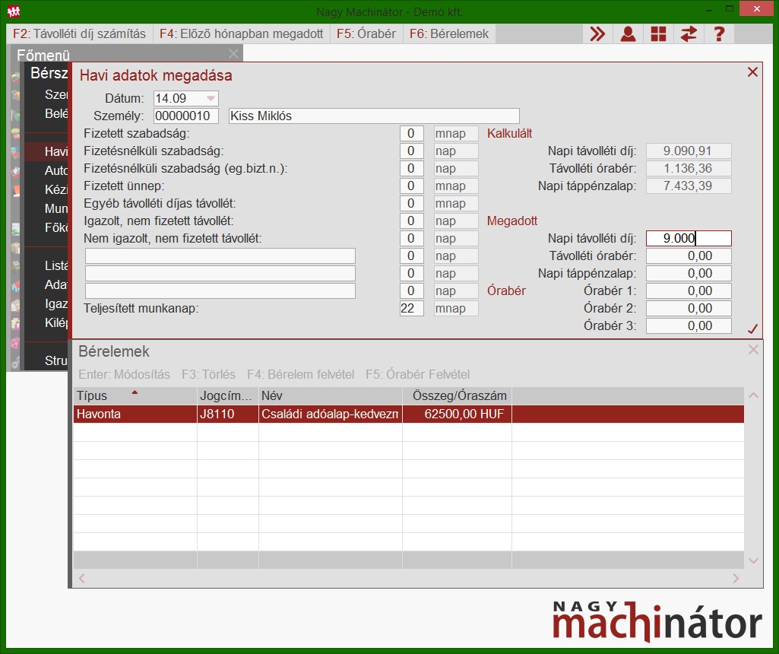The height and width of the screenshot is (654, 779).
Task: Click the Fizetésnélküli szabadság days field
Action: point(411,151)
